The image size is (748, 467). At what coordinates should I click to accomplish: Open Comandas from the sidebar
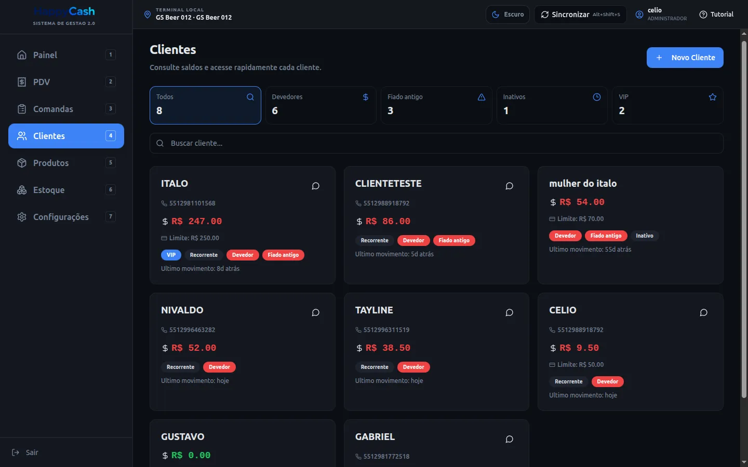coord(66,109)
